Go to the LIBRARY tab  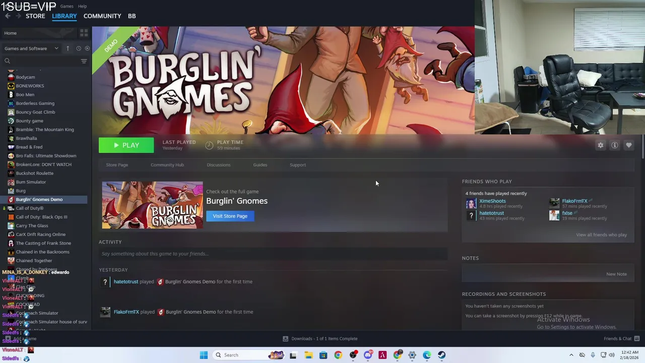coord(64,16)
